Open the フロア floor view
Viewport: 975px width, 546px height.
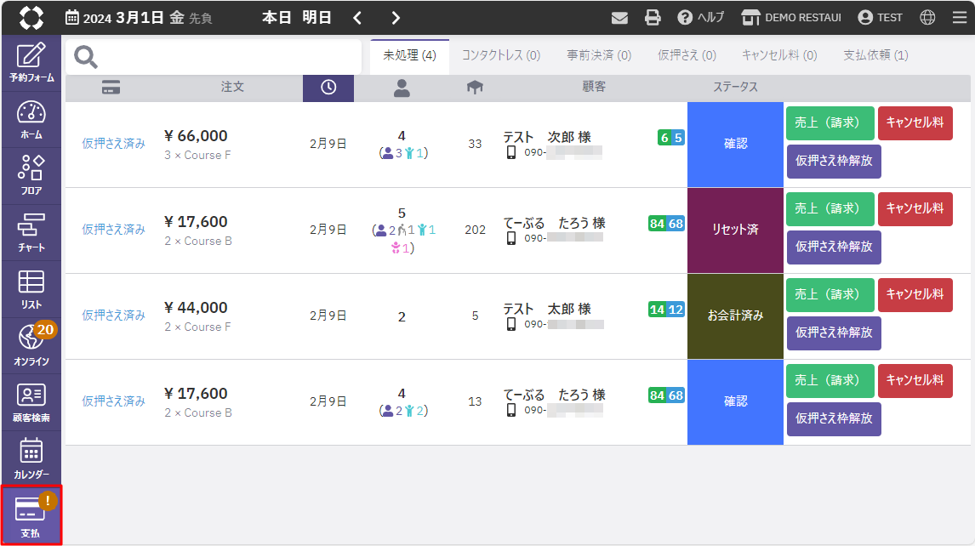(31, 177)
